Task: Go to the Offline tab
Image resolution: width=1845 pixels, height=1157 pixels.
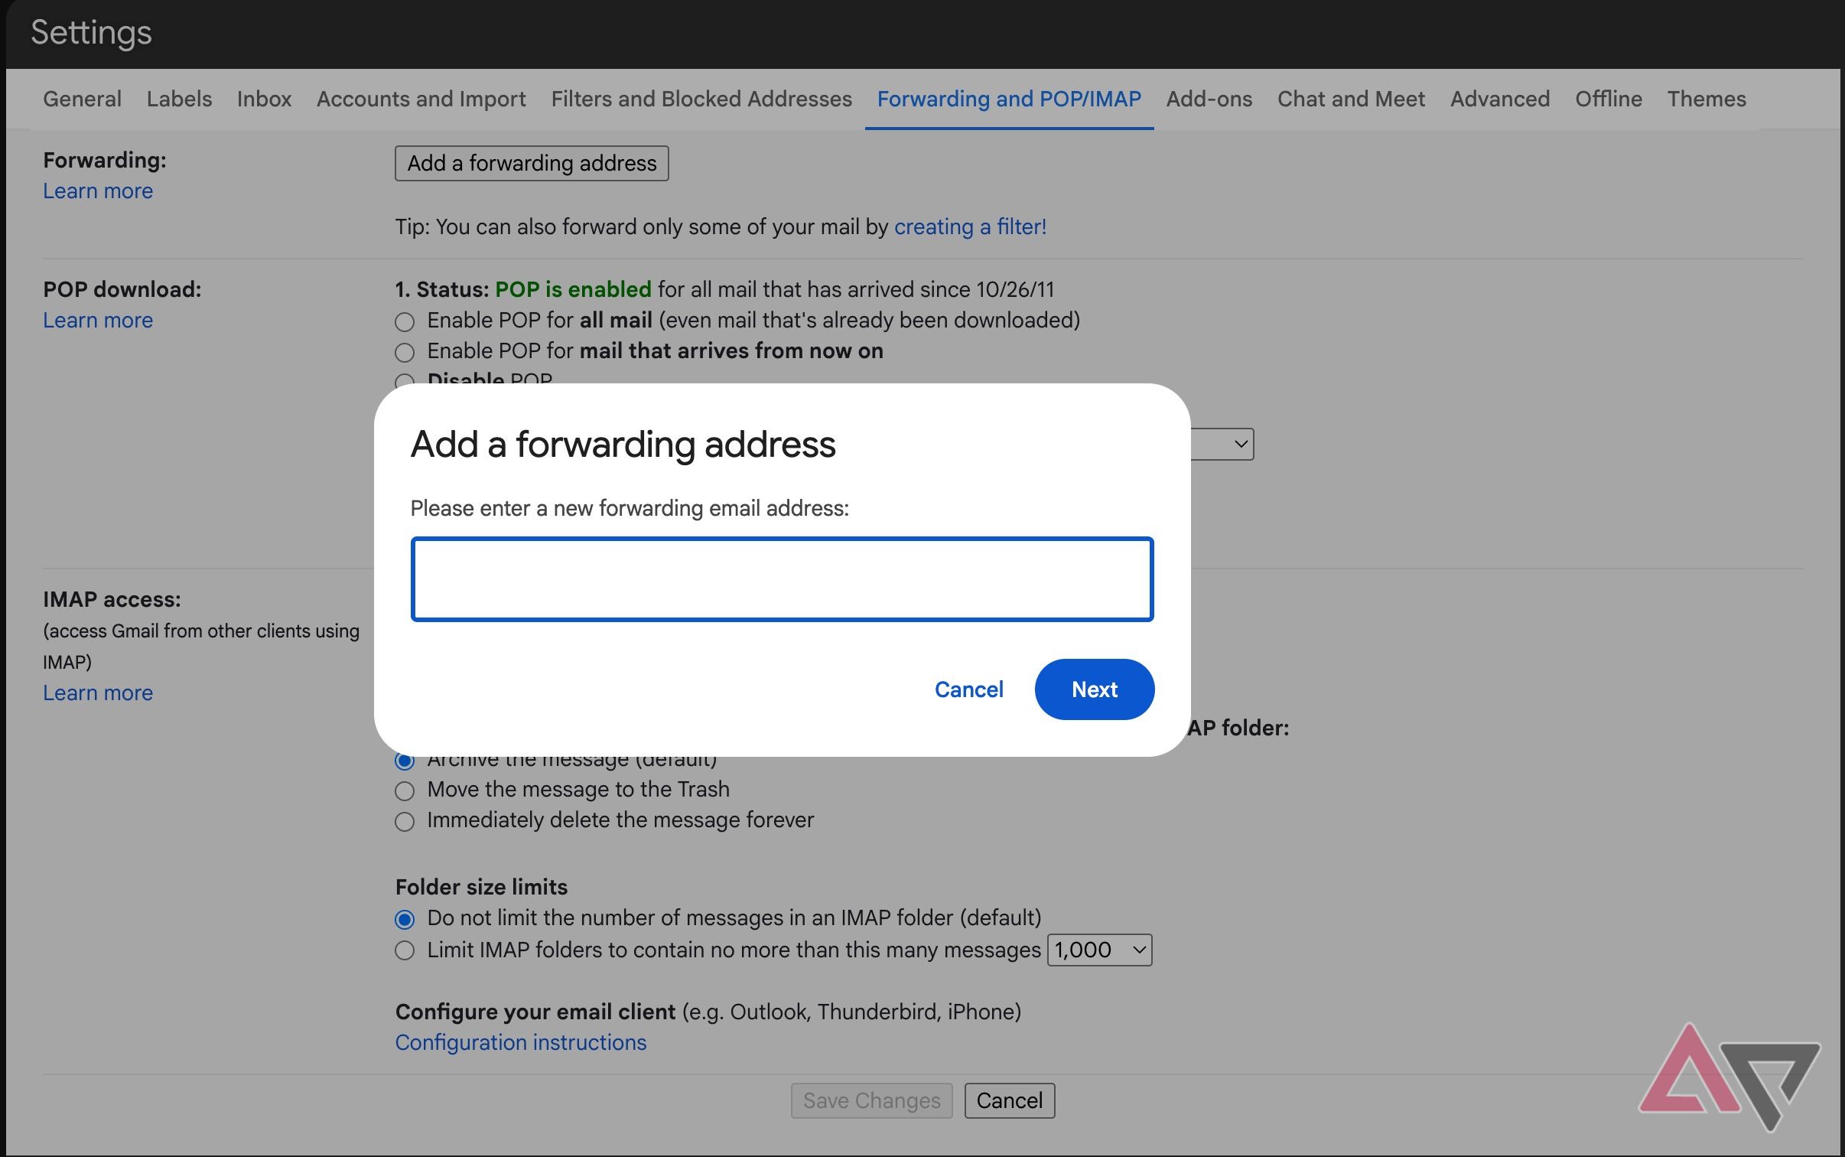Action: pos(1608,99)
